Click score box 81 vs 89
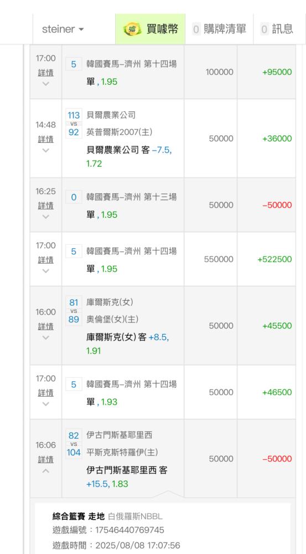This screenshot has width=306, height=554. click(x=74, y=311)
